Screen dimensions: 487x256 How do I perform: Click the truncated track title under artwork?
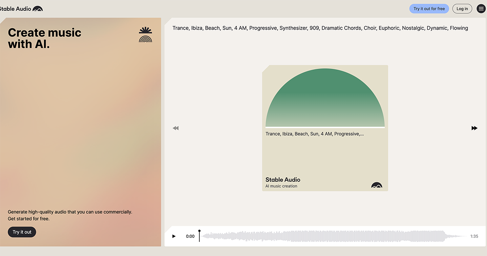tap(315, 134)
